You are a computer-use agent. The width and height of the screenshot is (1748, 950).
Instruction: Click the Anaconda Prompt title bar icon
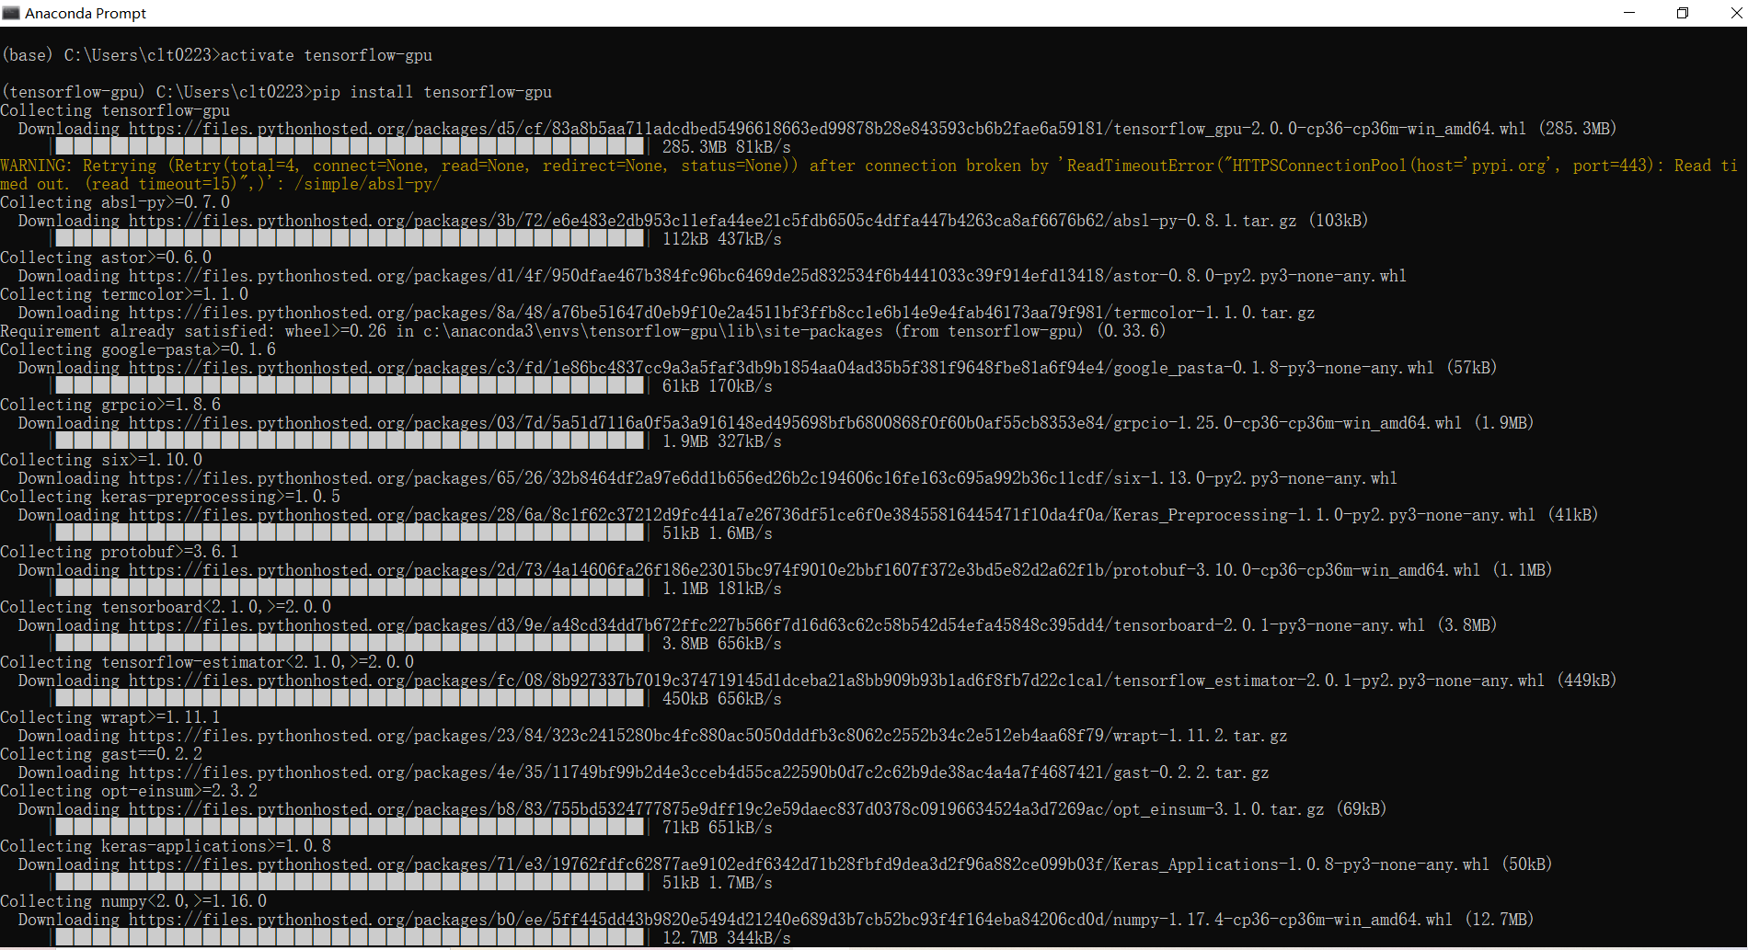(11, 13)
